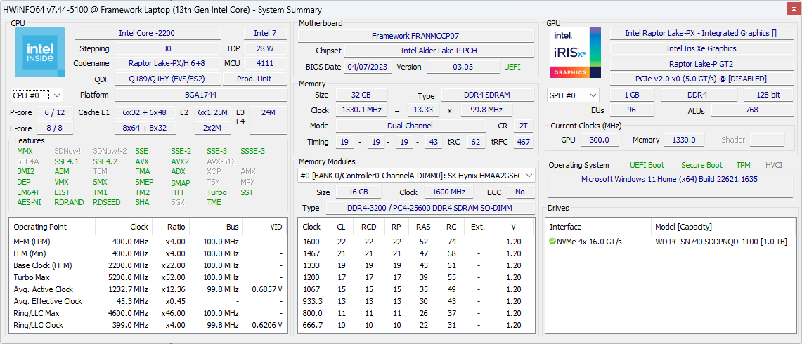Click the green NVMe drive status icon
The width and height of the screenshot is (802, 344).
552,242
